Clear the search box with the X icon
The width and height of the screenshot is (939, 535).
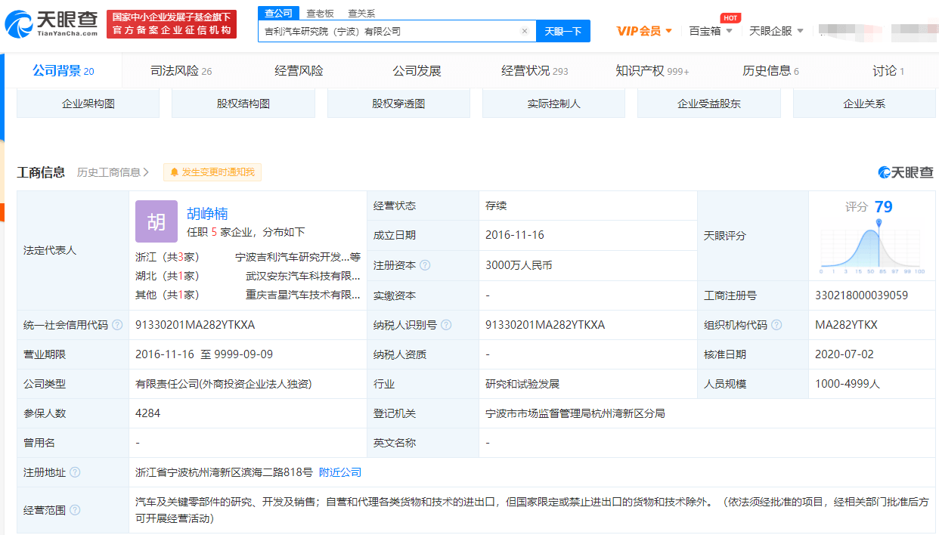point(524,31)
